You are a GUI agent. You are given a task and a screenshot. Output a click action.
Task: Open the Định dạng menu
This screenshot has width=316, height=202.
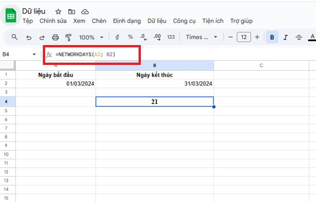(127, 21)
